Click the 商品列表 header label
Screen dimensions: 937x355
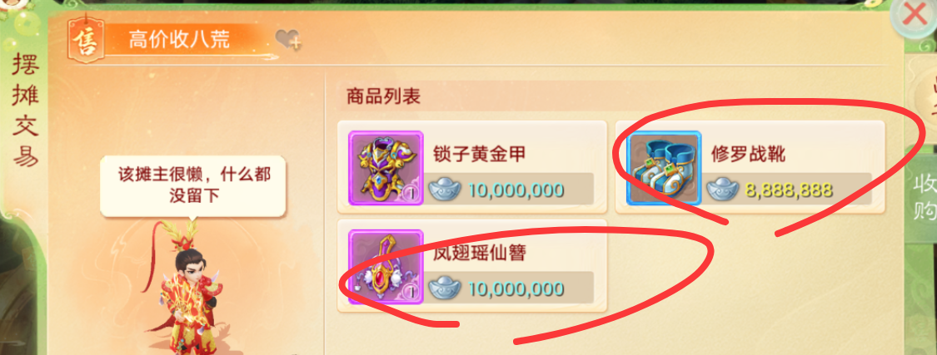pos(384,96)
